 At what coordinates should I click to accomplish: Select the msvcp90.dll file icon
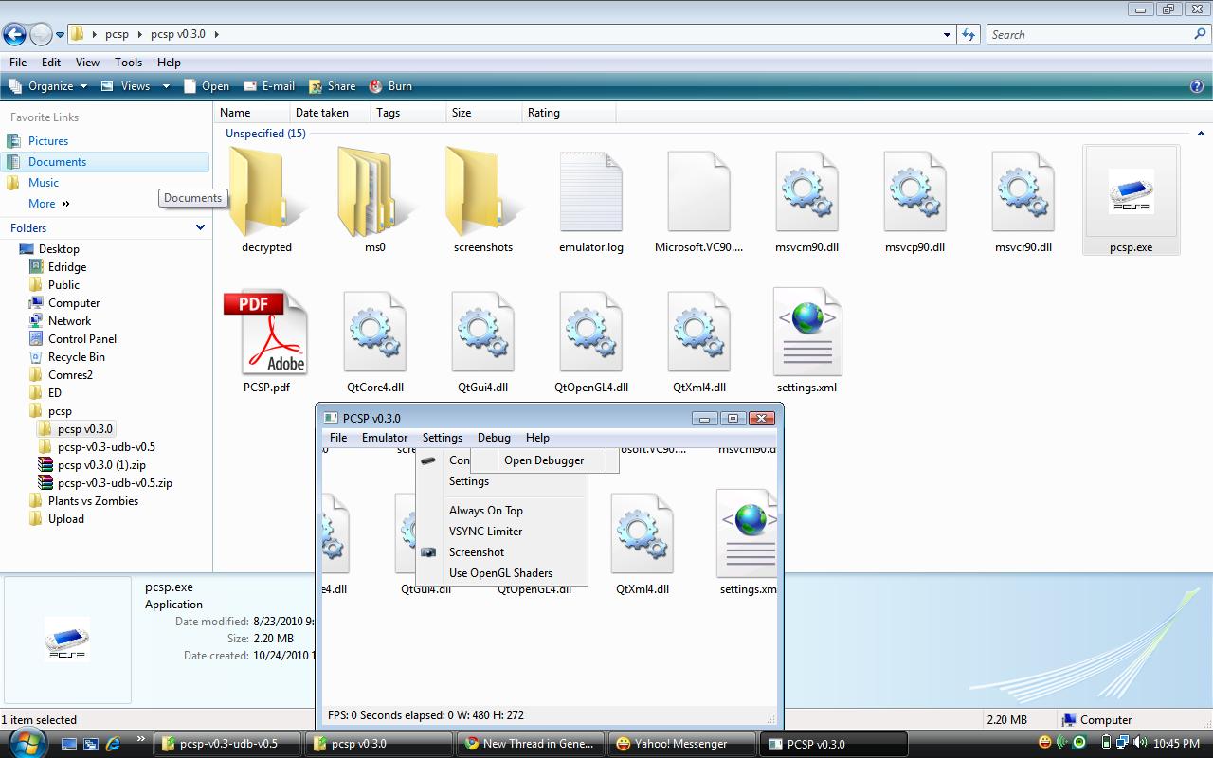point(914,191)
